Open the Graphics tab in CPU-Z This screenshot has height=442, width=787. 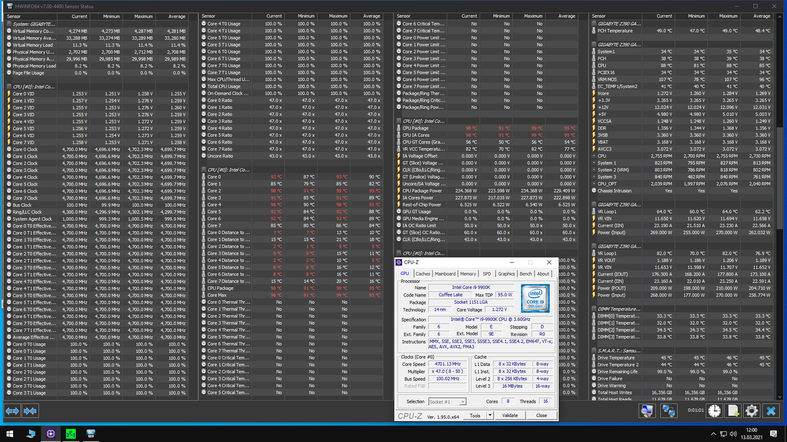click(x=507, y=274)
